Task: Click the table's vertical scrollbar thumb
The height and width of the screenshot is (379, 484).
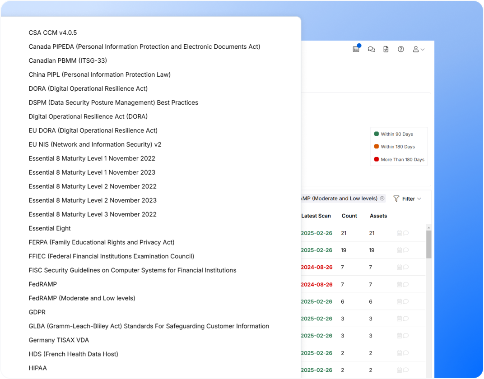Action: pyautogui.click(x=428, y=244)
